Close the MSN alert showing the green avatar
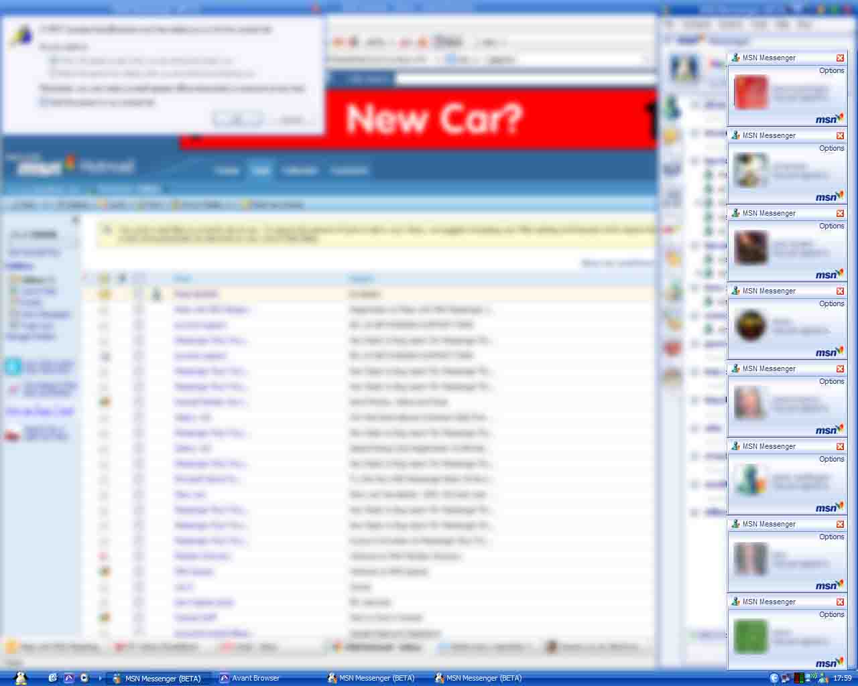 840,602
